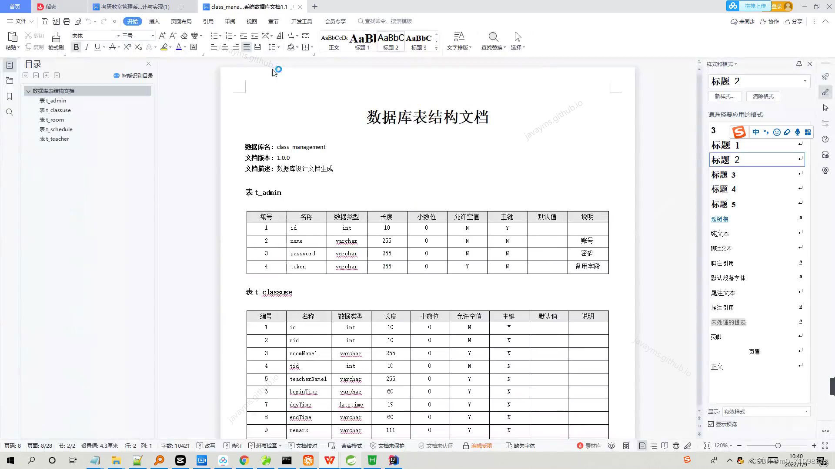The width and height of the screenshot is (835, 469).
Task: Close the 目录 navigation pane
Action: [148, 64]
